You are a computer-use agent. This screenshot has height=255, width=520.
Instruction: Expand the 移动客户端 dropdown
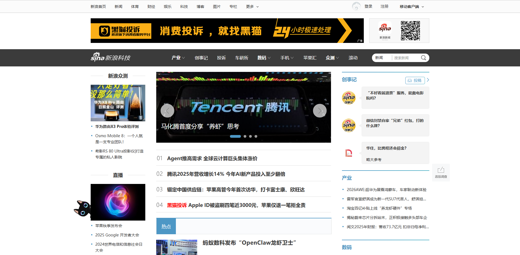412,7
